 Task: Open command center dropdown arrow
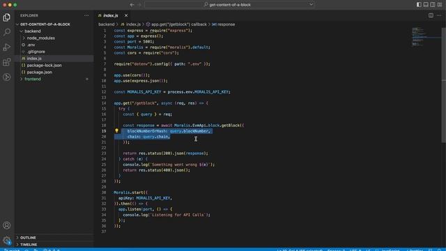311,5
